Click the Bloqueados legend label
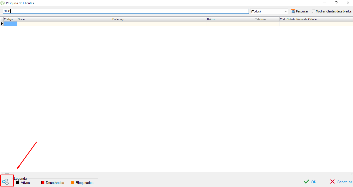 85,183
